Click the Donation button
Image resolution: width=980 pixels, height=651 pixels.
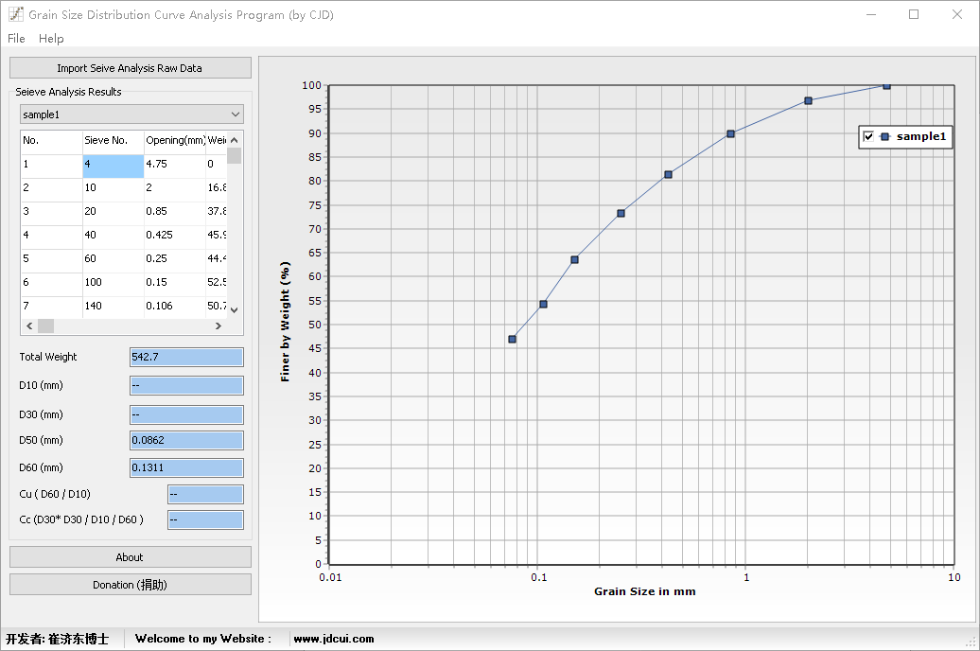click(x=130, y=585)
